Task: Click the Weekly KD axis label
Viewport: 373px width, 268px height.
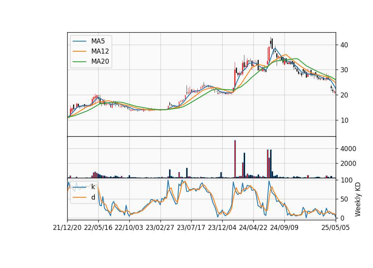Action: 358,200
